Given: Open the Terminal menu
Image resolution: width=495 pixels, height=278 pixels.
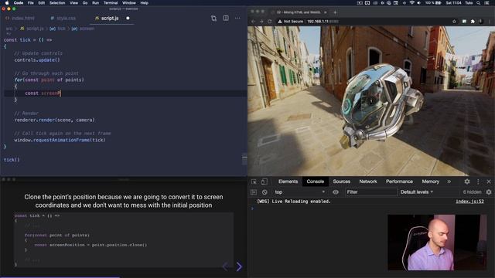Looking at the screenshot, I should (x=111, y=3).
